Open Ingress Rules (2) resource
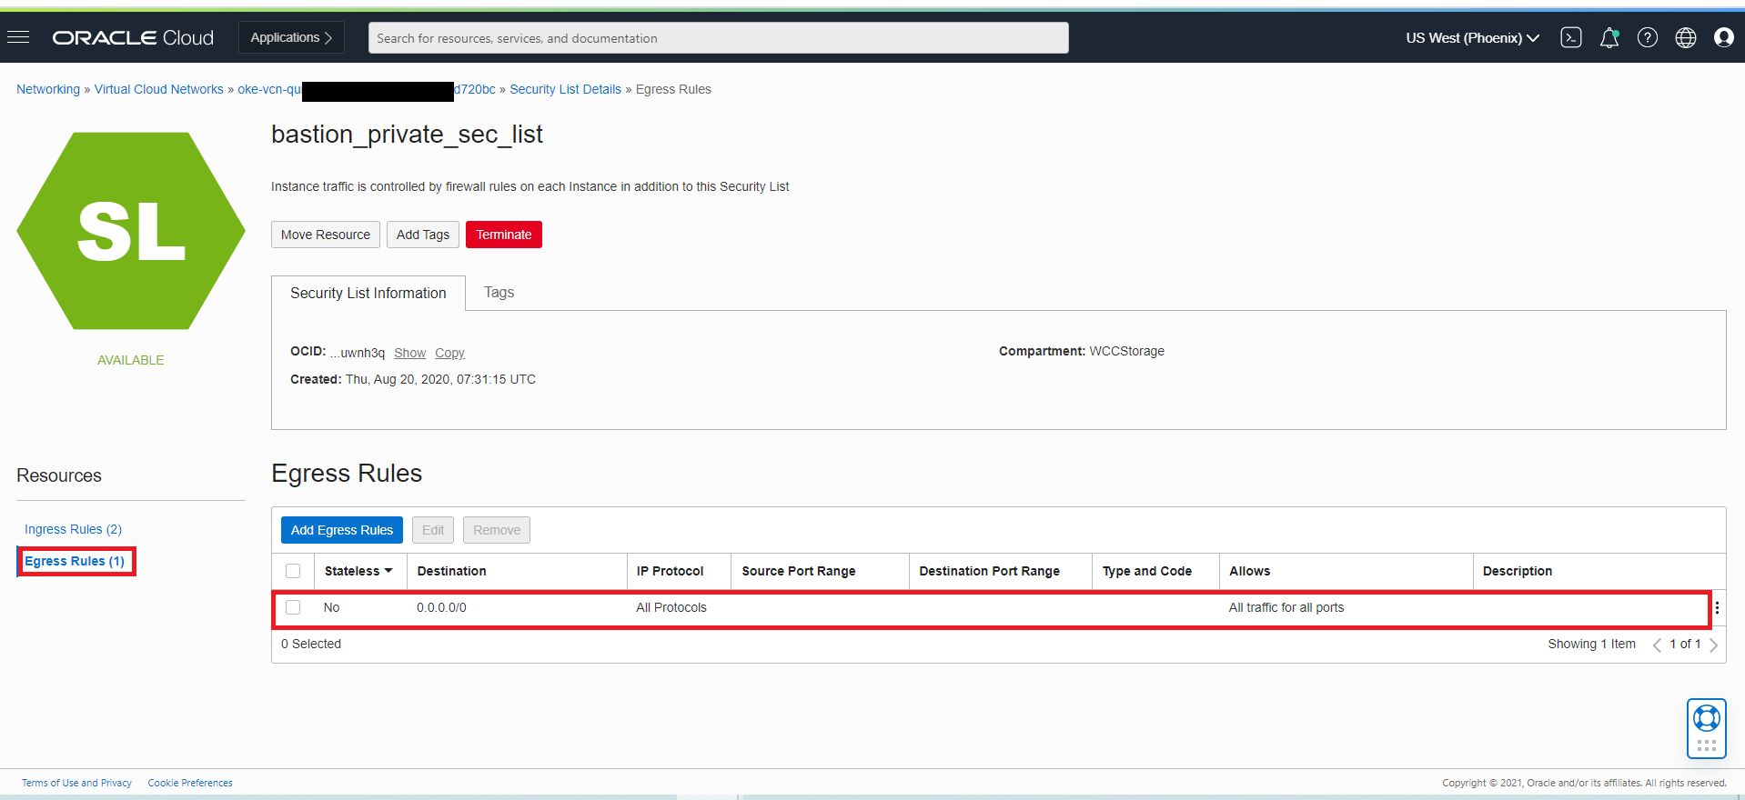The image size is (1745, 800). coord(73,529)
